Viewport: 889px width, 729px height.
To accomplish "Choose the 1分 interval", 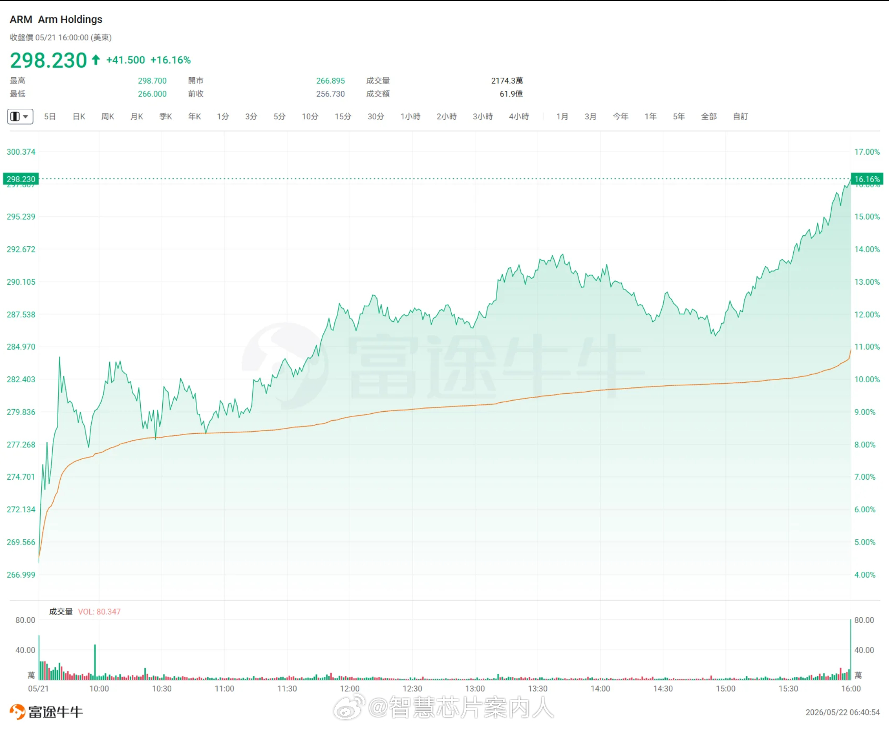I will (223, 116).
